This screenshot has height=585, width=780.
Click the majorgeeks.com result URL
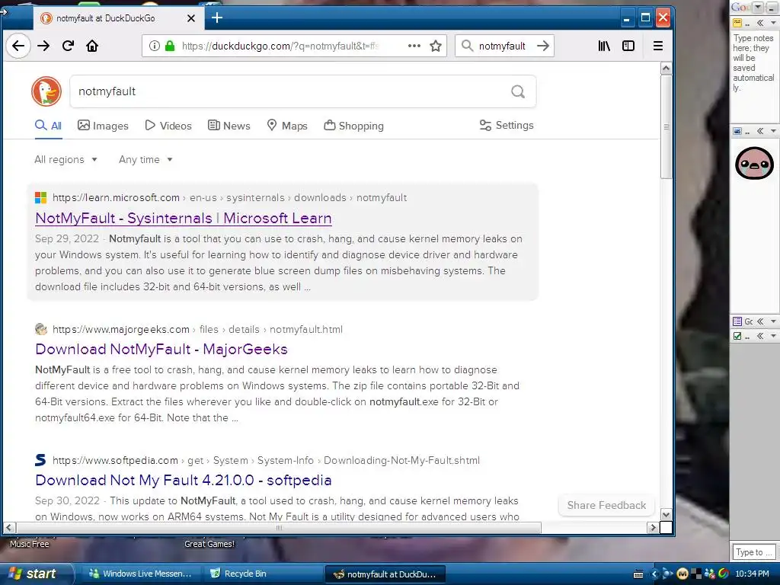197,329
